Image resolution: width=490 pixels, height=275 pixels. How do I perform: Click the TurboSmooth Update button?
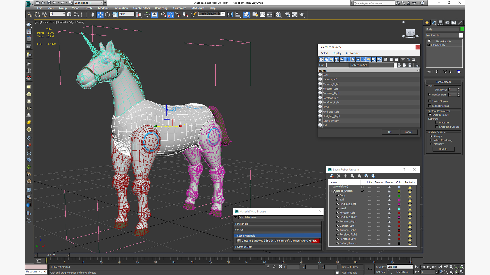coord(443,149)
